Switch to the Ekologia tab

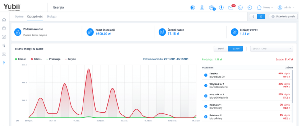(x=52, y=16)
